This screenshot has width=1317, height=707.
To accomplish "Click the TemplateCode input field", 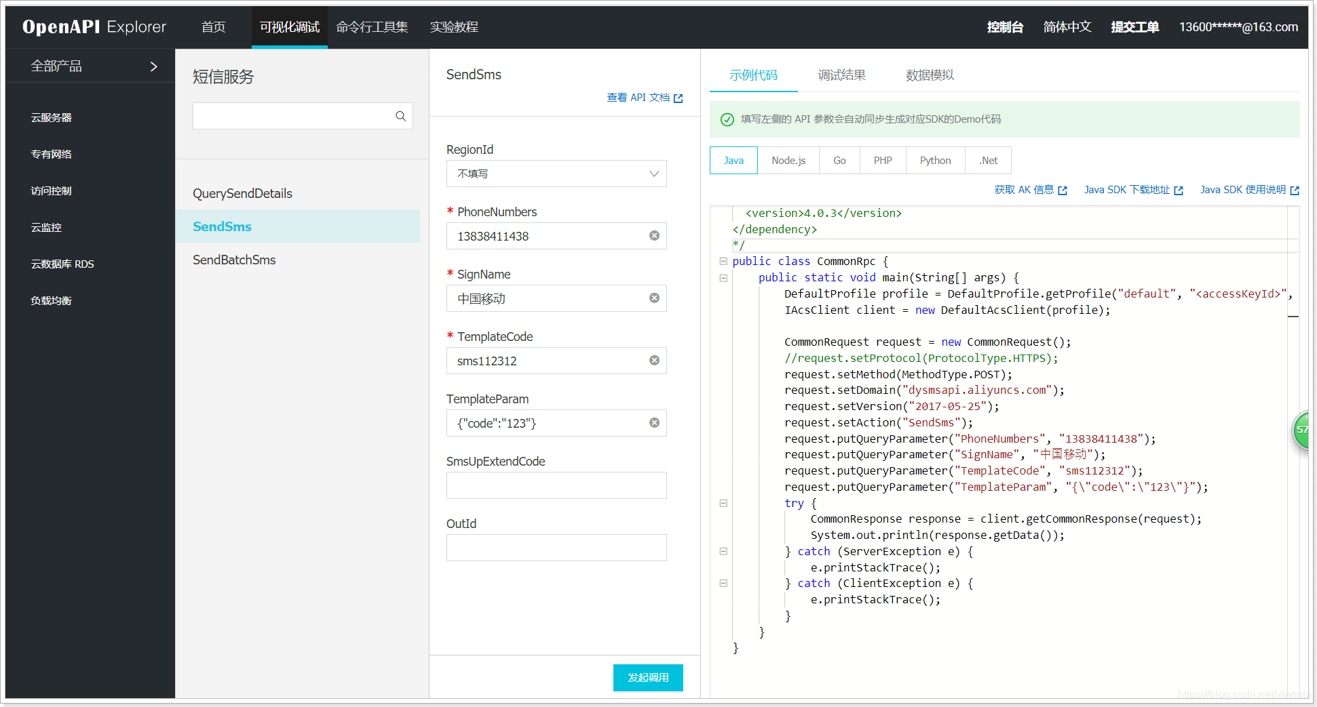I will click(556, 361).
